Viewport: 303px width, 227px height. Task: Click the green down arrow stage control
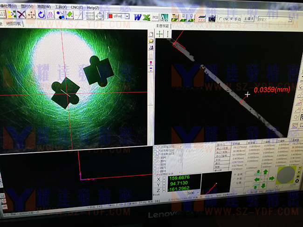[x=263, y=186]
